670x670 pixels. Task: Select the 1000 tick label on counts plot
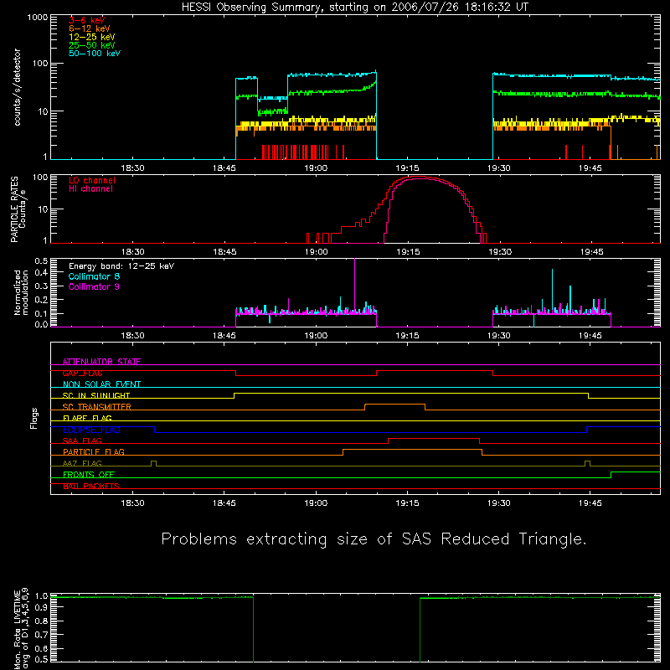pyautogui.click(x=38, y=18)
